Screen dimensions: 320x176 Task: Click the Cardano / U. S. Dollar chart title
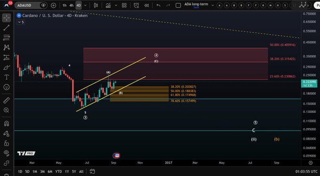click(x=55, y=16)
